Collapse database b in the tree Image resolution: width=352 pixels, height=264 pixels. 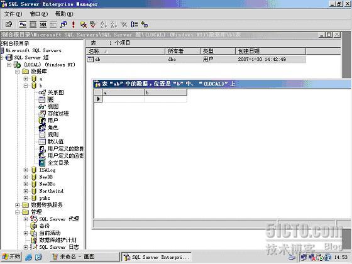(26, 85)
